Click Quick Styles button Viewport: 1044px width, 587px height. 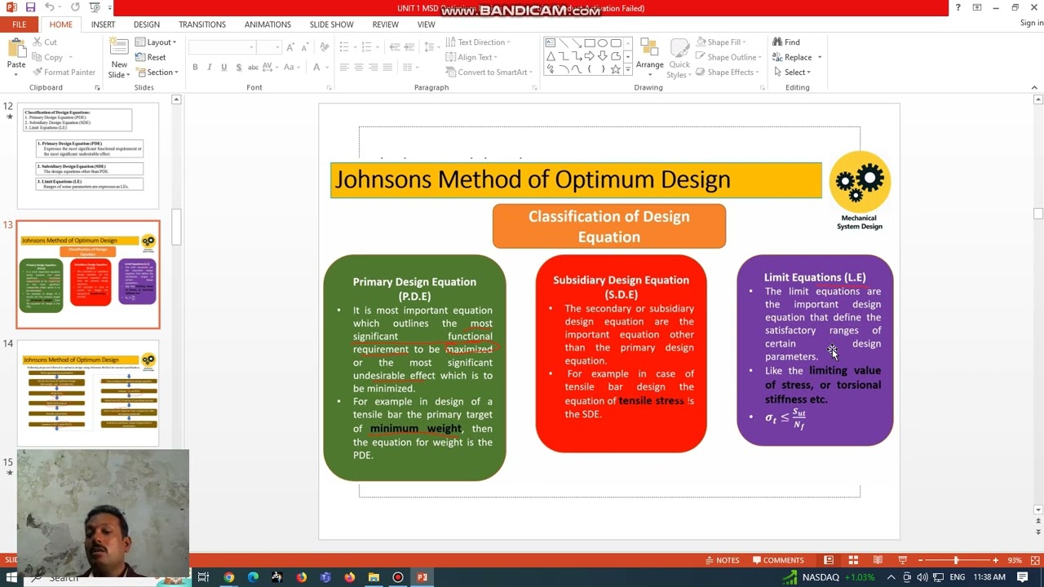click(x=679, y=59)
